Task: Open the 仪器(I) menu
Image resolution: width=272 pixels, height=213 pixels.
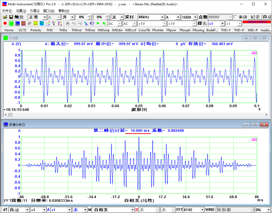Action: [x=35, y=11]
